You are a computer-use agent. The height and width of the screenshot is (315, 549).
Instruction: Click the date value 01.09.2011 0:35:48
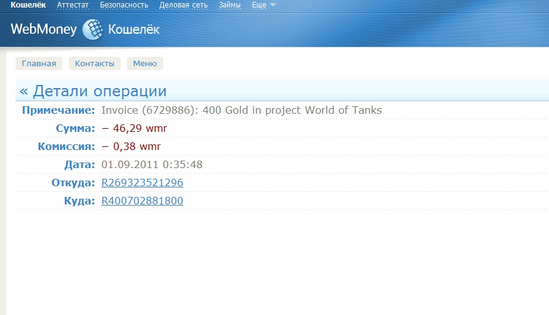point(152,164)
